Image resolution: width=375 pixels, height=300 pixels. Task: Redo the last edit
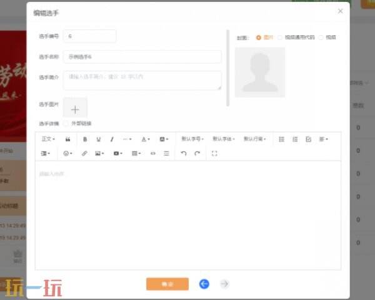coord(197,153)
